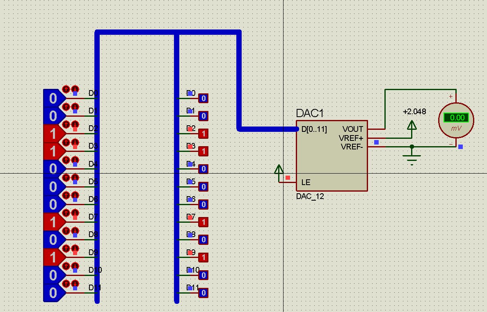487x312 pixels.
Task: Click the down arrow on the D5 logic state
Action: (75, 178)
